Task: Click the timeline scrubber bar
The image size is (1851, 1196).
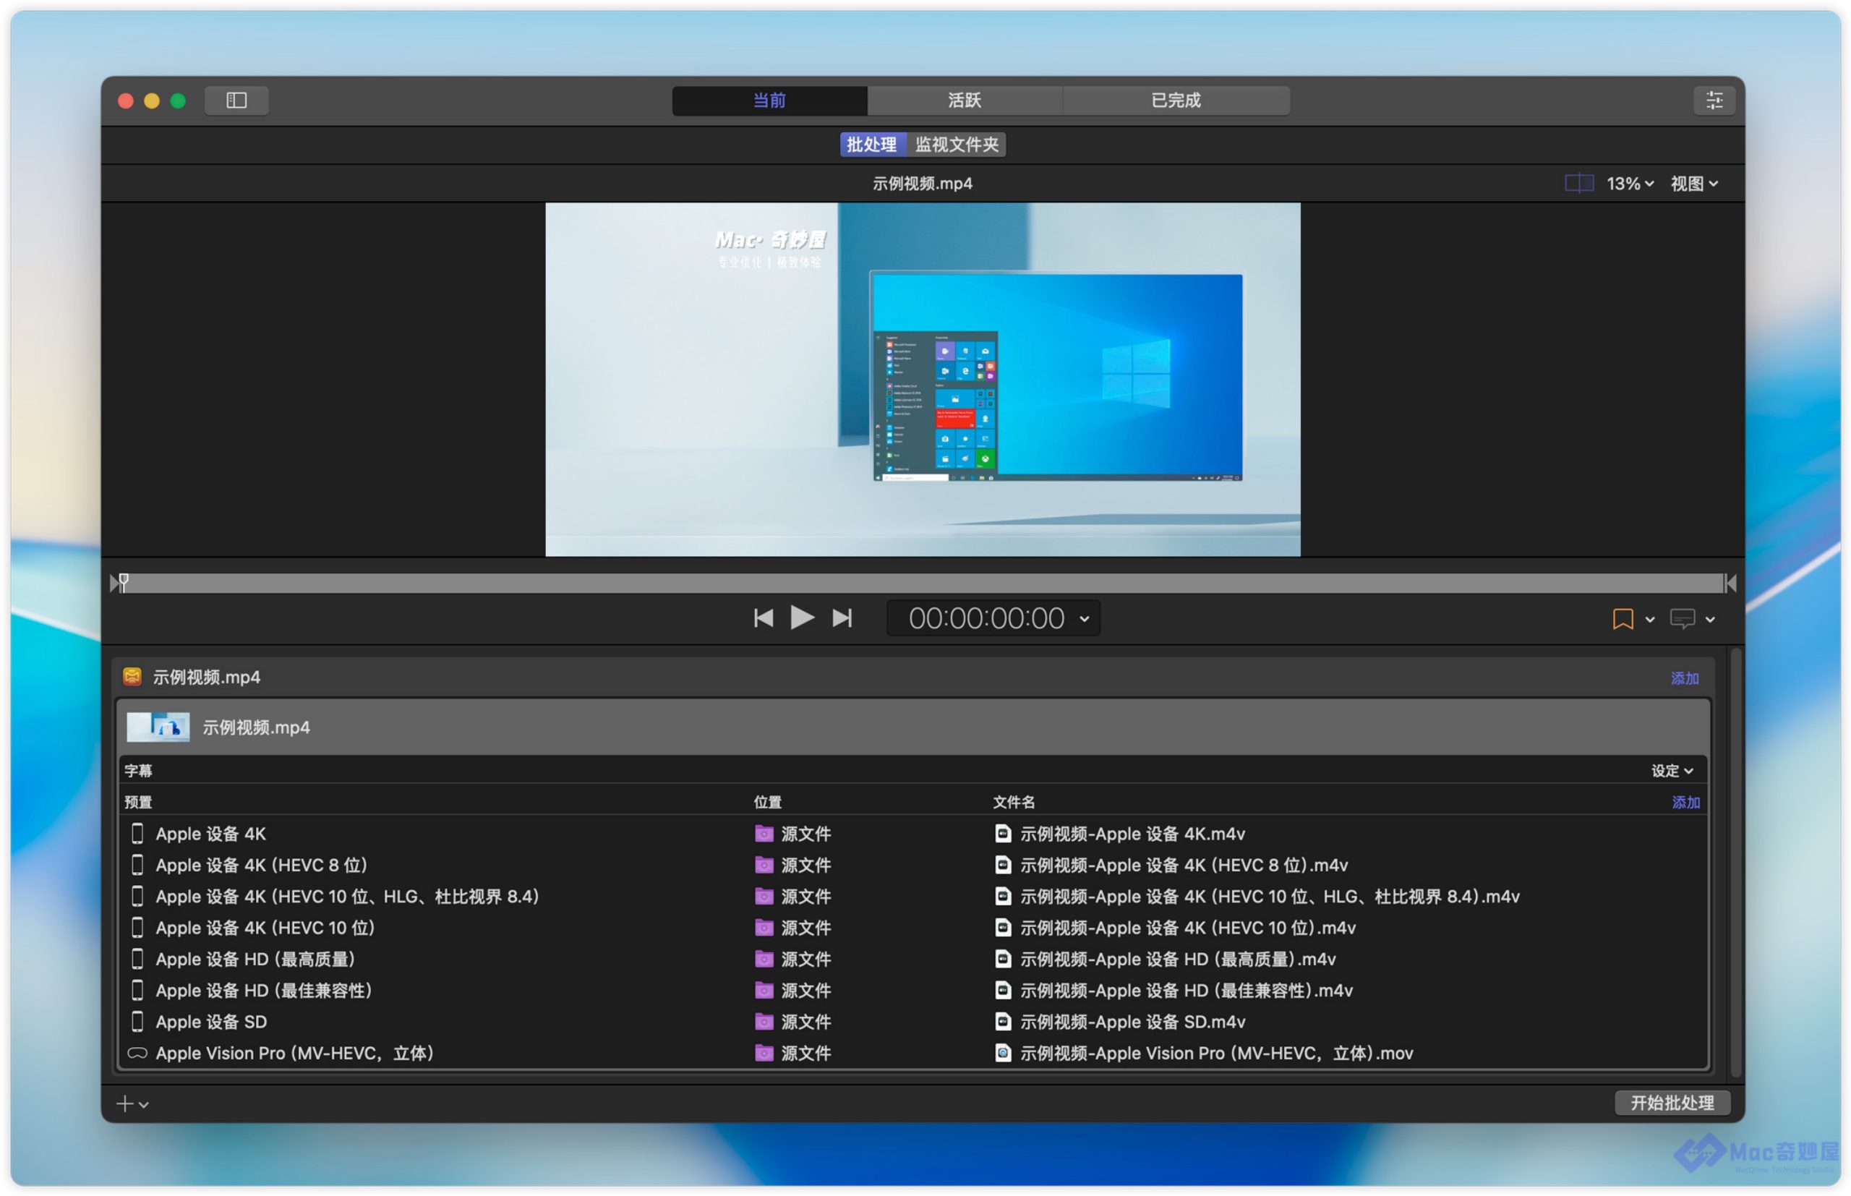Action: pos(923,584)
